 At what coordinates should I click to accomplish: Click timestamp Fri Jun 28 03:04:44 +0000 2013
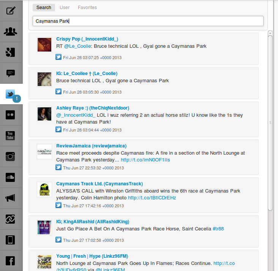click(x=92, y=130)
